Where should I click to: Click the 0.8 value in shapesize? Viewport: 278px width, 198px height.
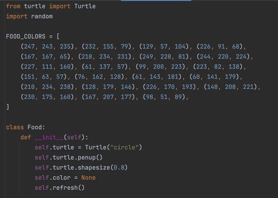coord(119,167)
